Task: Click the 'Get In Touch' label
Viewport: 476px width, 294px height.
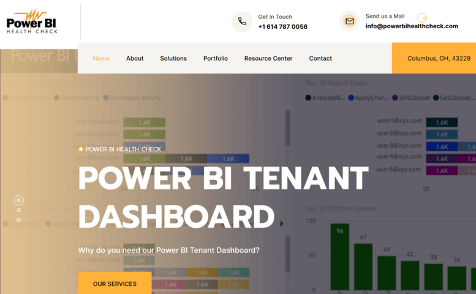Action: click(x=275, y=17)
